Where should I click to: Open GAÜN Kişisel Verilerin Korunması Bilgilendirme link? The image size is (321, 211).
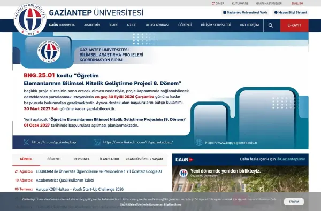pyautogui.click(x=150, y=205)
